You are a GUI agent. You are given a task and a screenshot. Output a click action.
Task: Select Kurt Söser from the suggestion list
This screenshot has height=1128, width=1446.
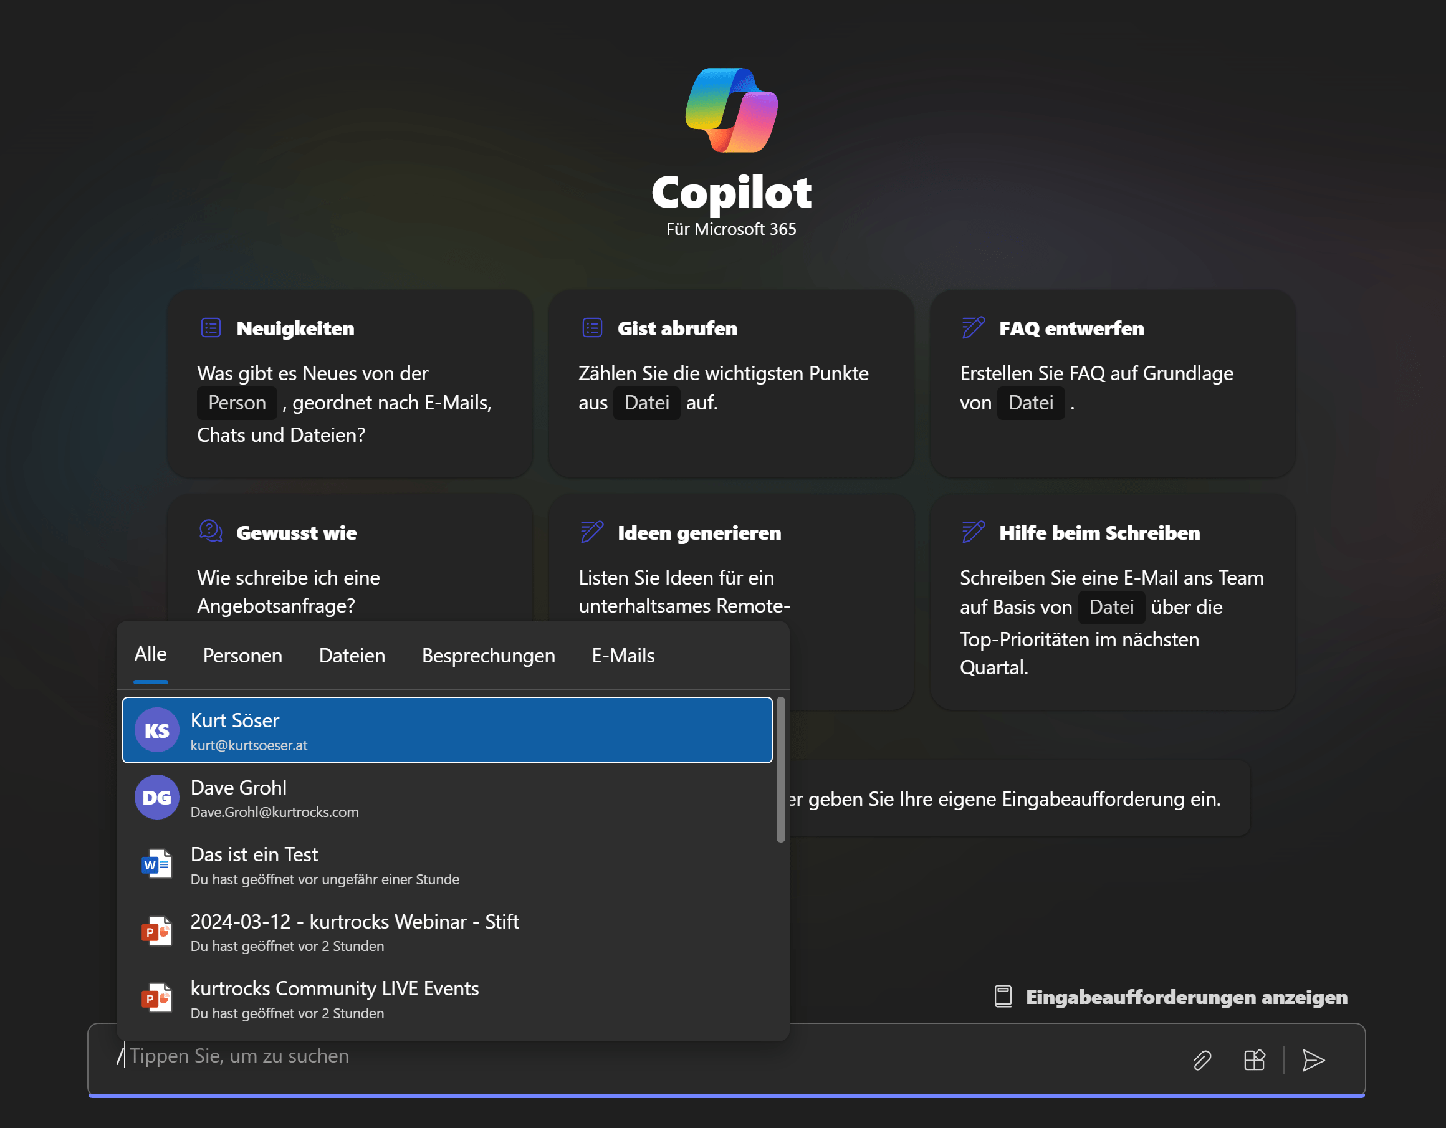point(448,730)
